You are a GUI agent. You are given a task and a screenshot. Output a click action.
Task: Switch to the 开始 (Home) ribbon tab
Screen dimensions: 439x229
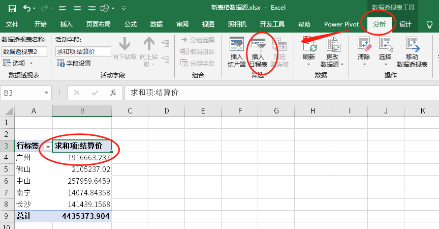click(x=40, y=24)
